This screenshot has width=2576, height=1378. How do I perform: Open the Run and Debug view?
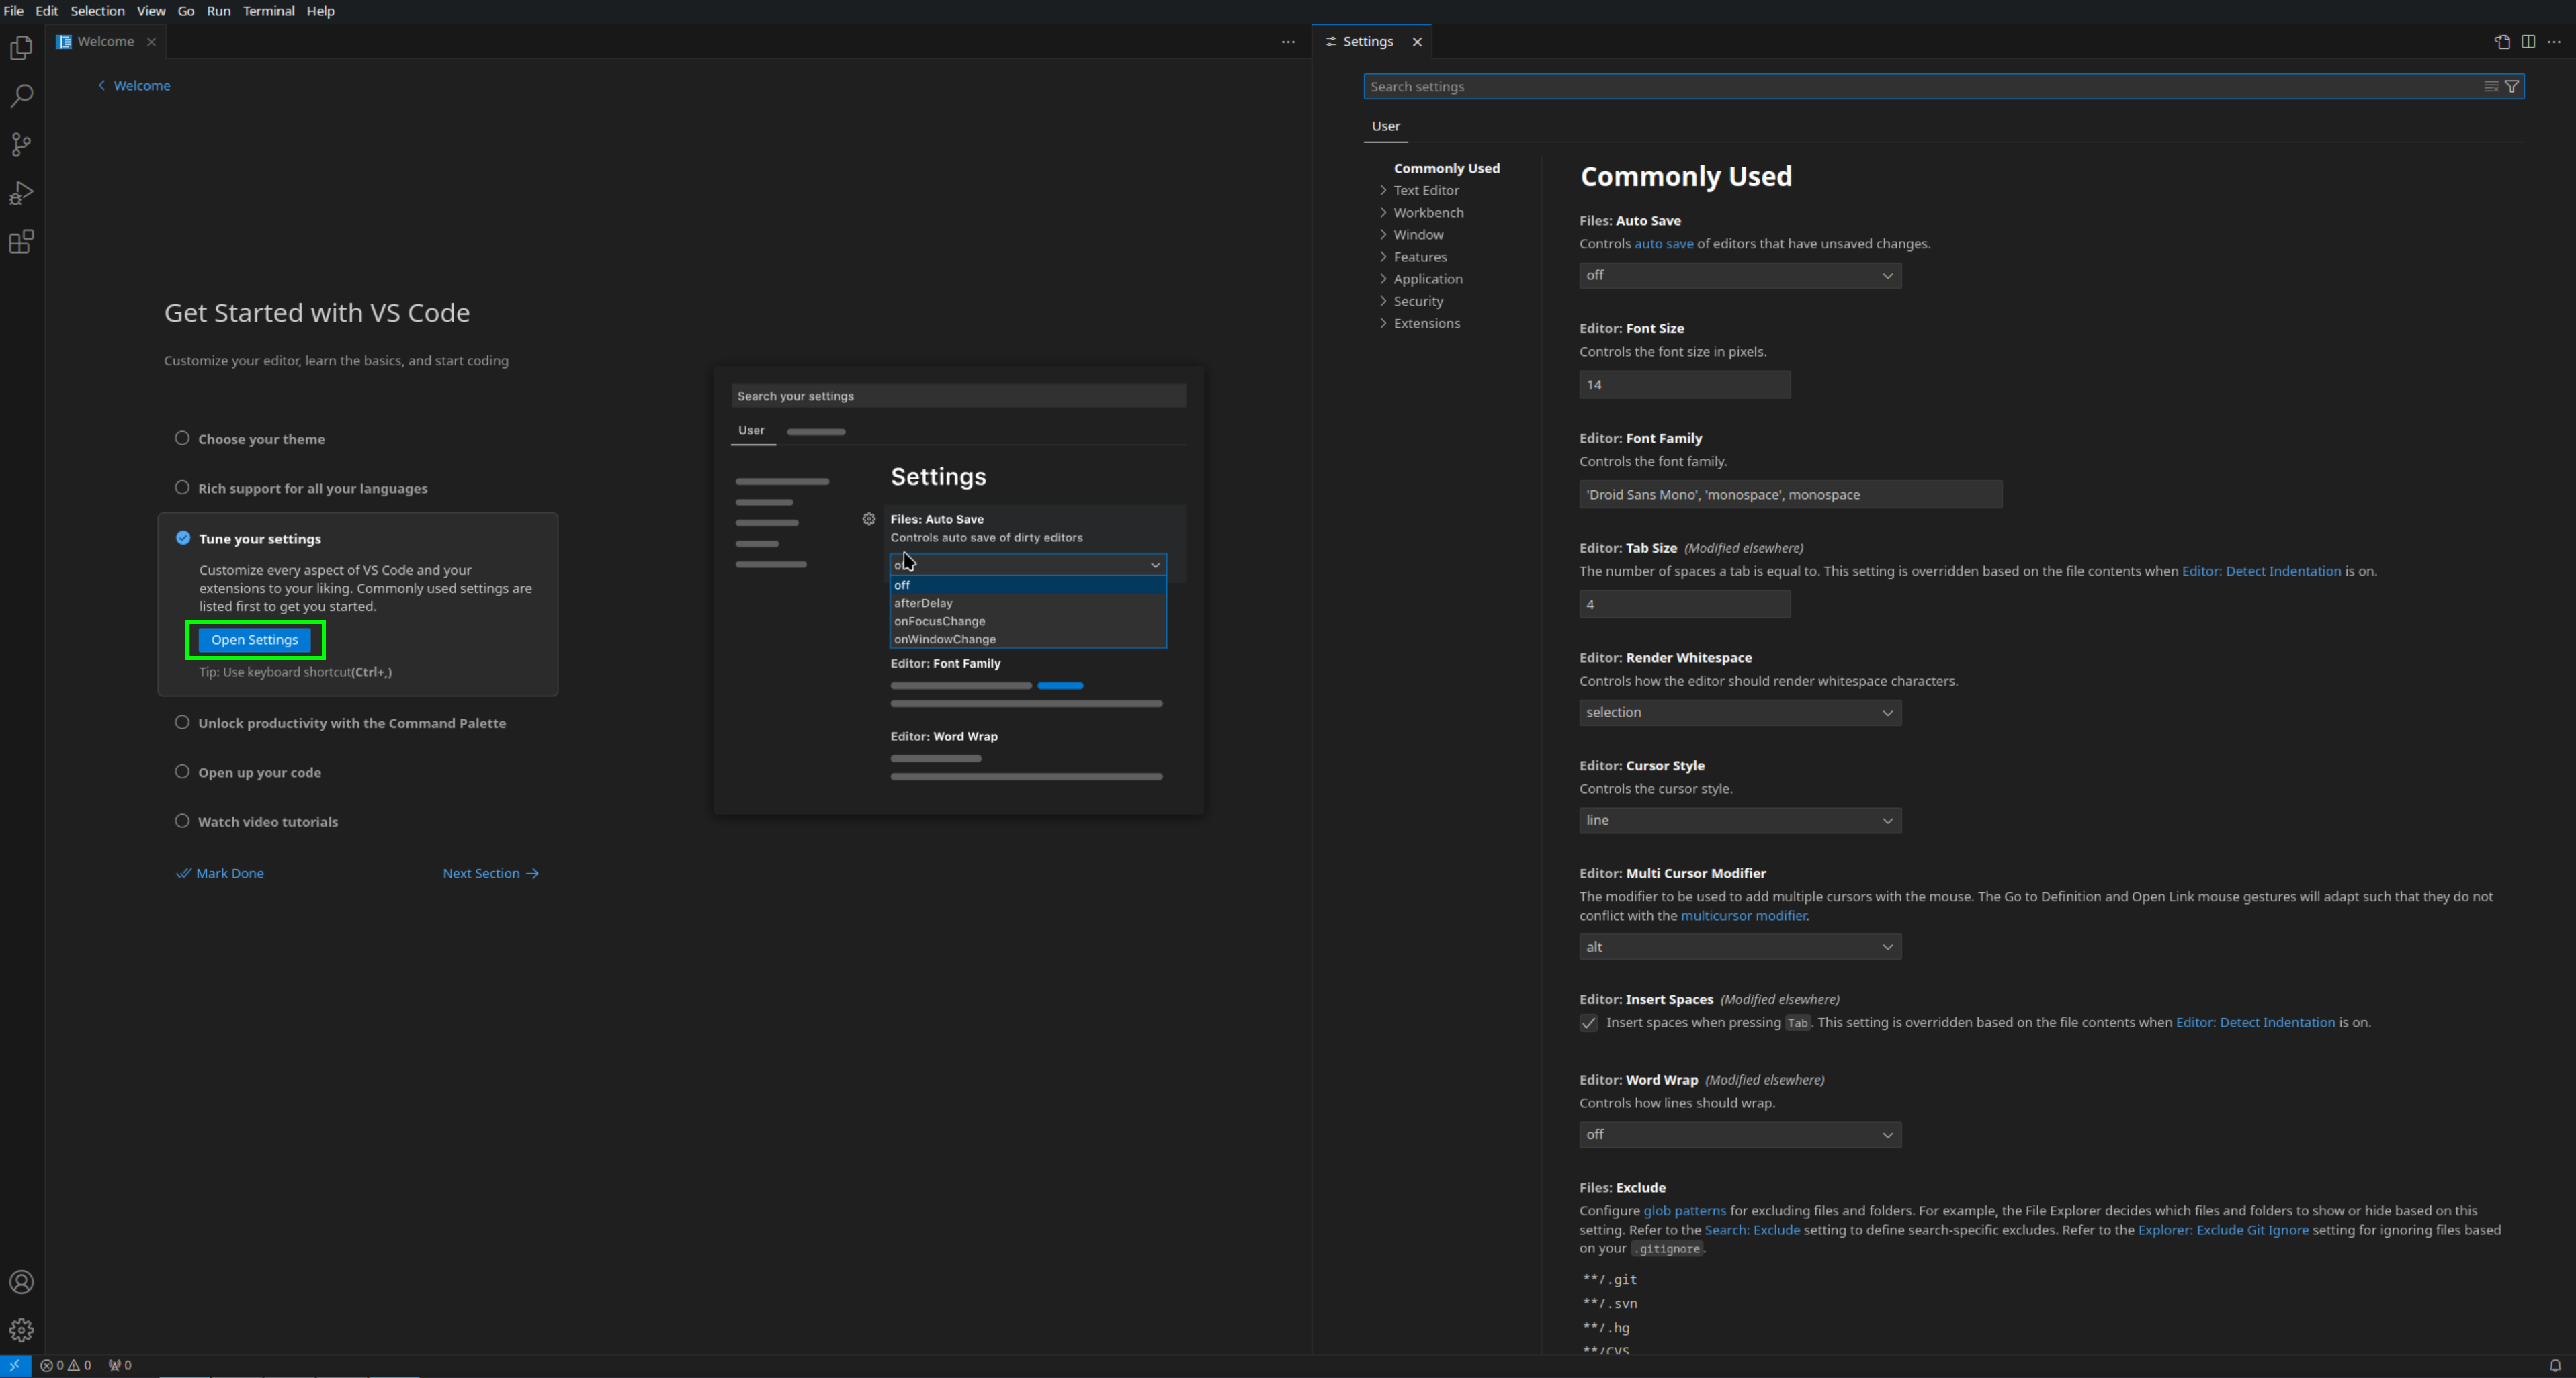tap(21, 193)
